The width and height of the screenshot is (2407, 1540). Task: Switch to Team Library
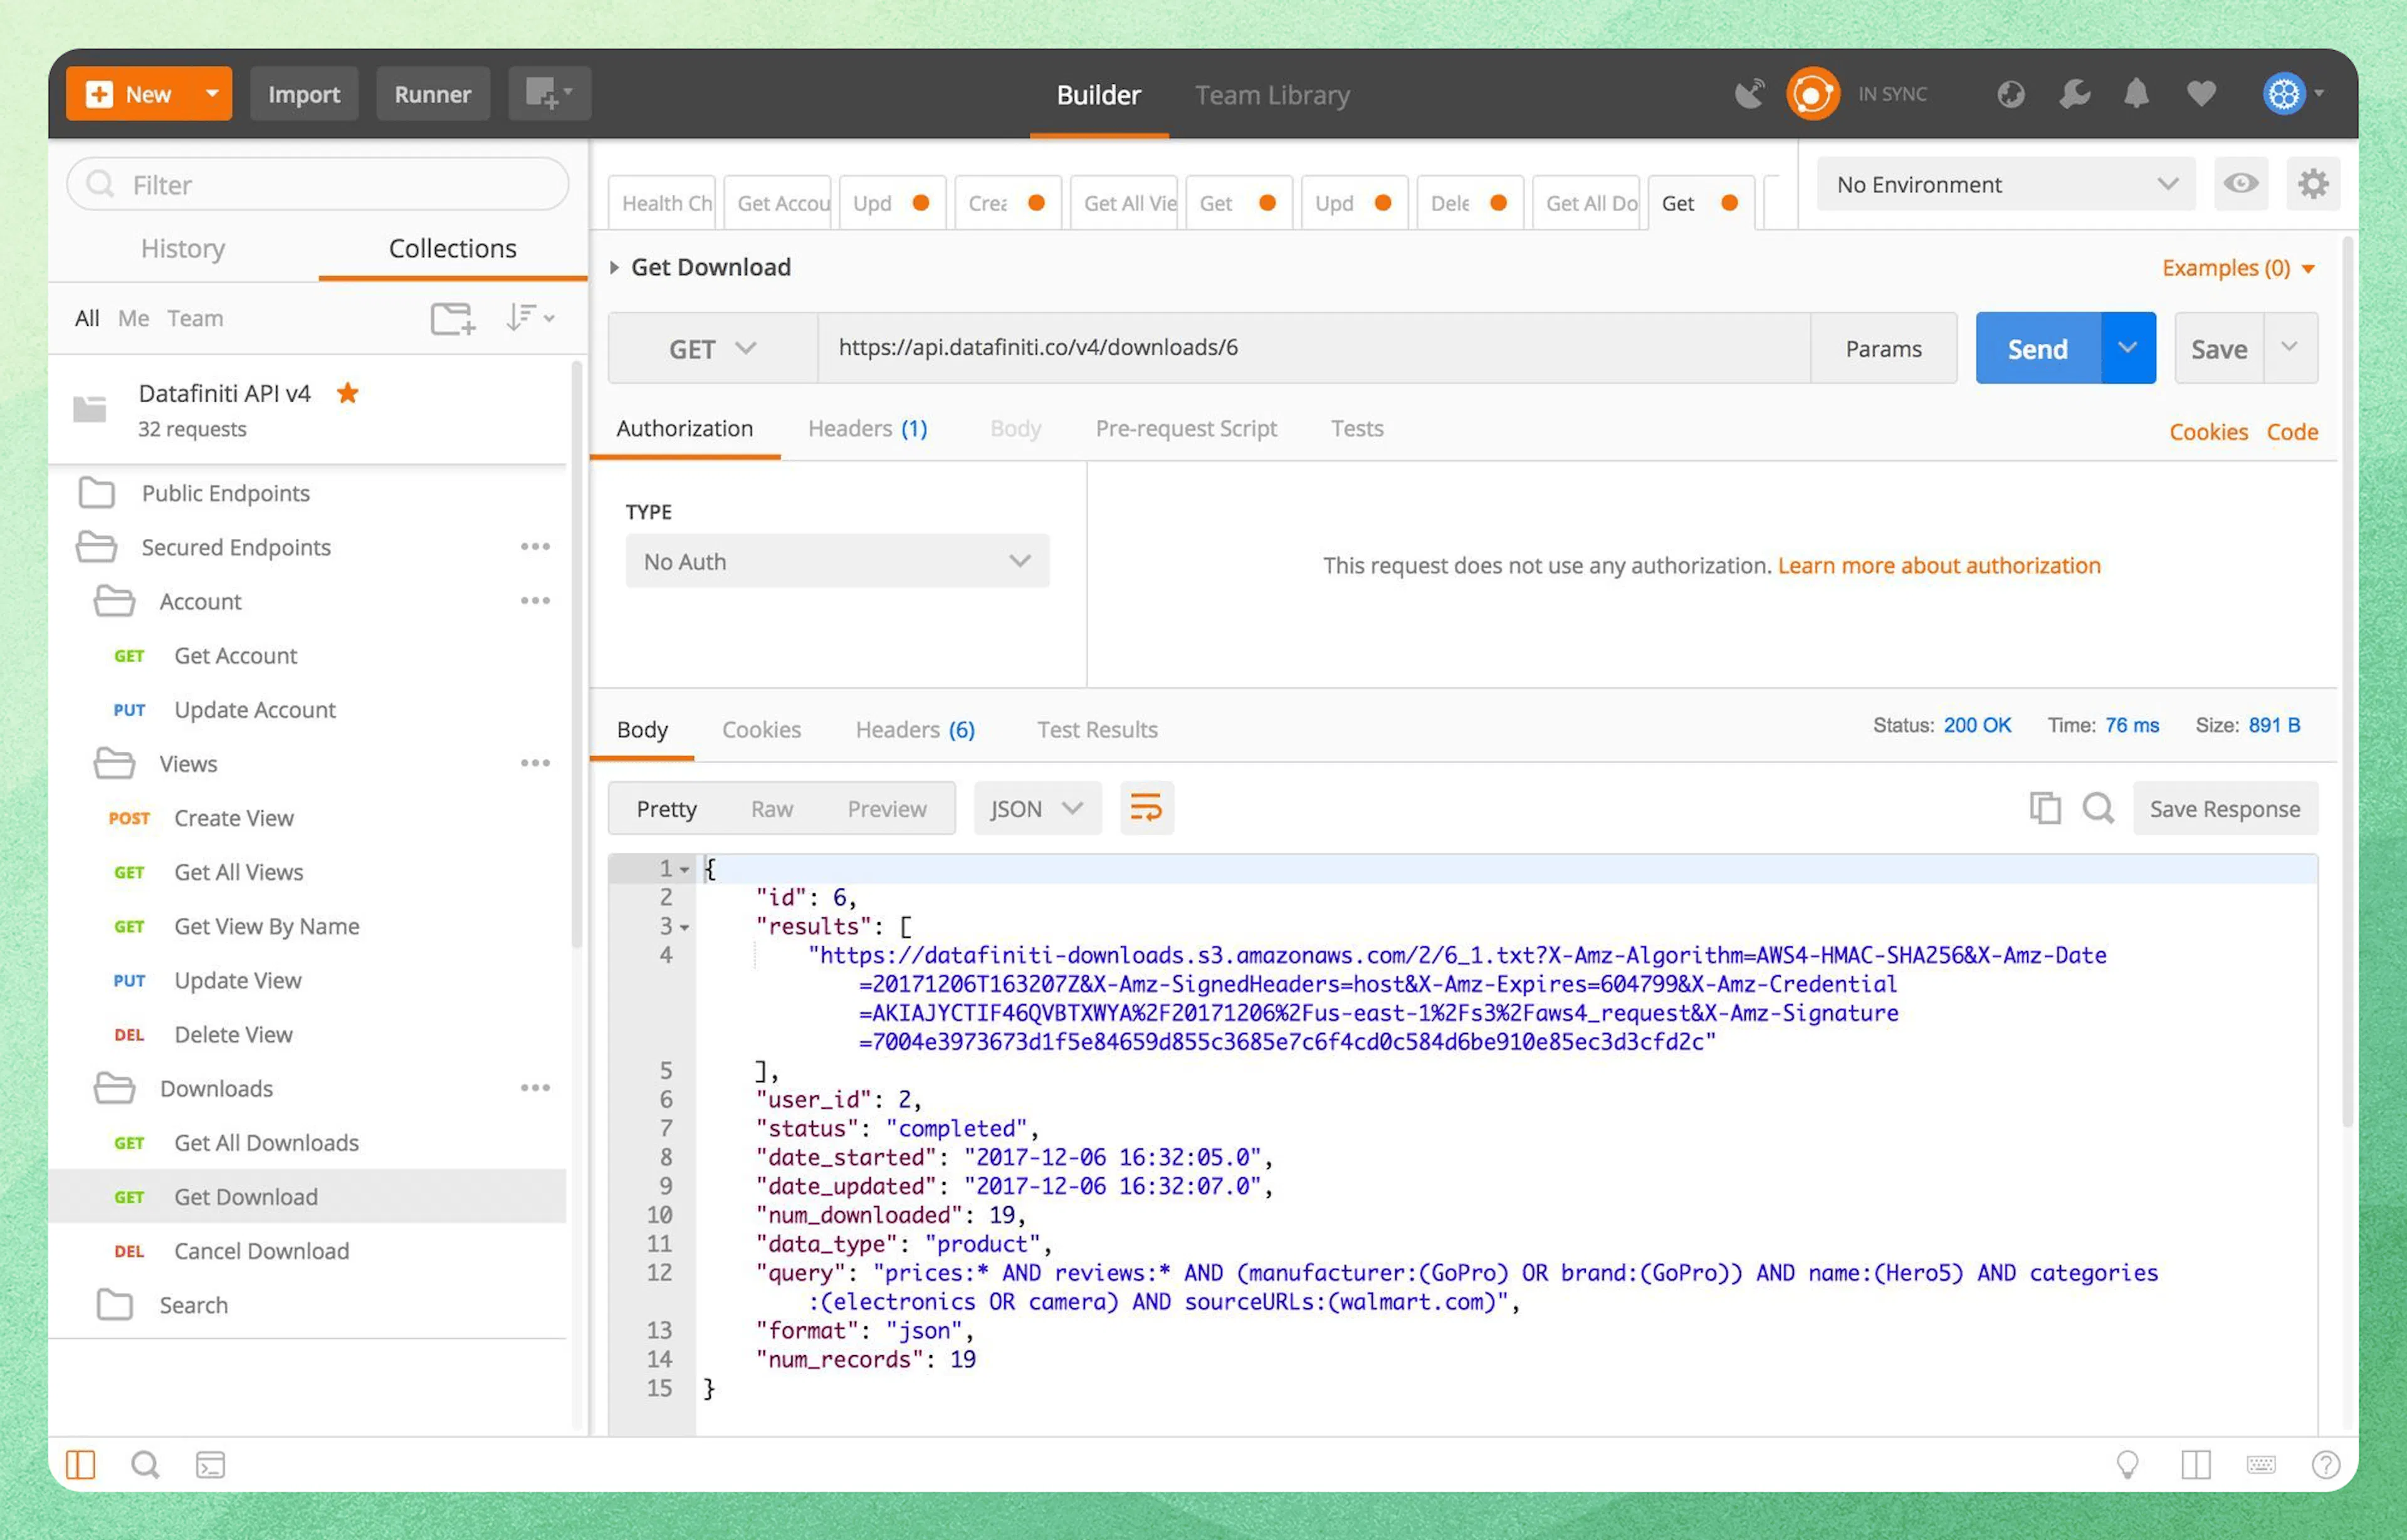(1272, 95)
